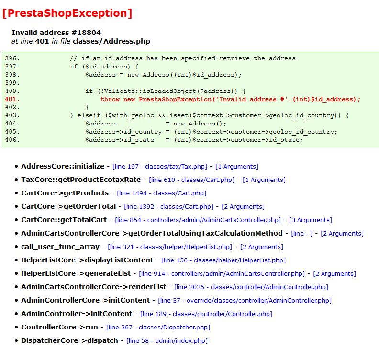
Task: Open line 2025 classes/controller/AdminController.php link
Action: pos(251,287)
